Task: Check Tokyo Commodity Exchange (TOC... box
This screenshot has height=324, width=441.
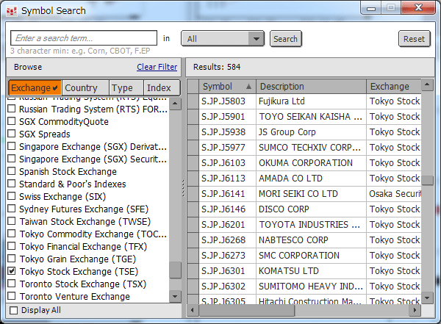Action: coord(12,234)
